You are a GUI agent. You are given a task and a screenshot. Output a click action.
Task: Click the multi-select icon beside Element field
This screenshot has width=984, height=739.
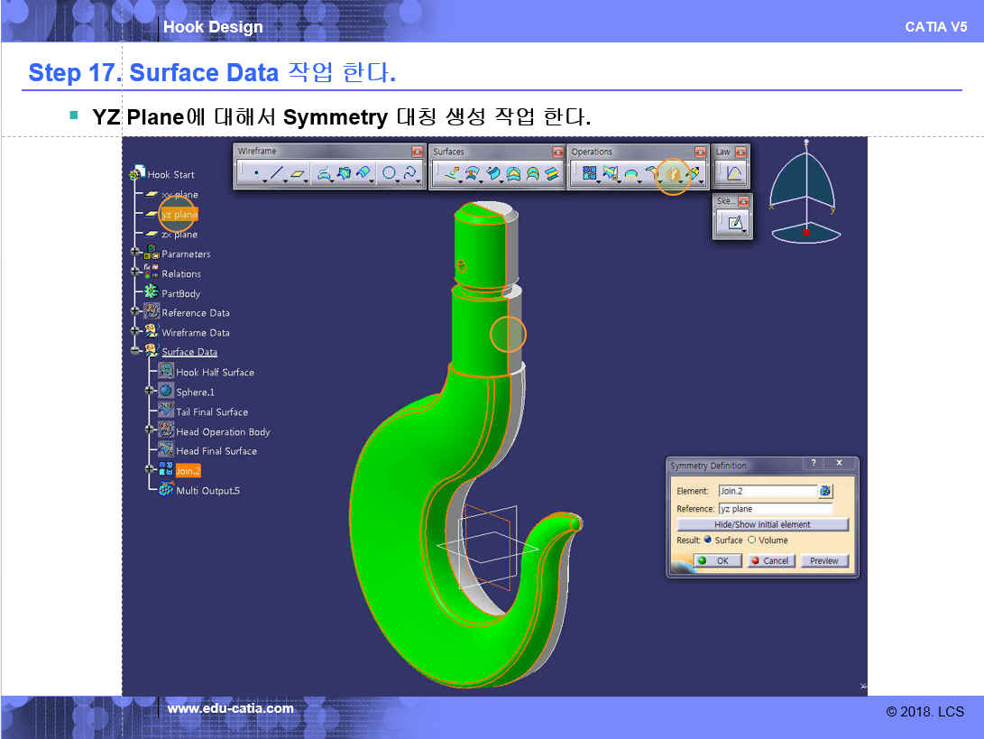pos(825,492)
